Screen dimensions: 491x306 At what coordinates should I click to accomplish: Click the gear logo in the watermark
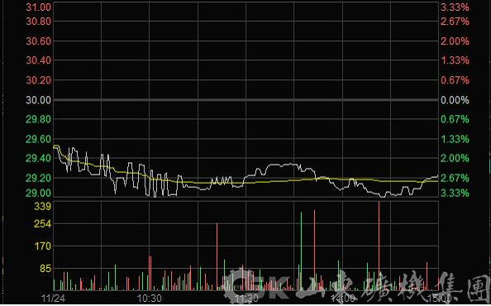point(241,285)
